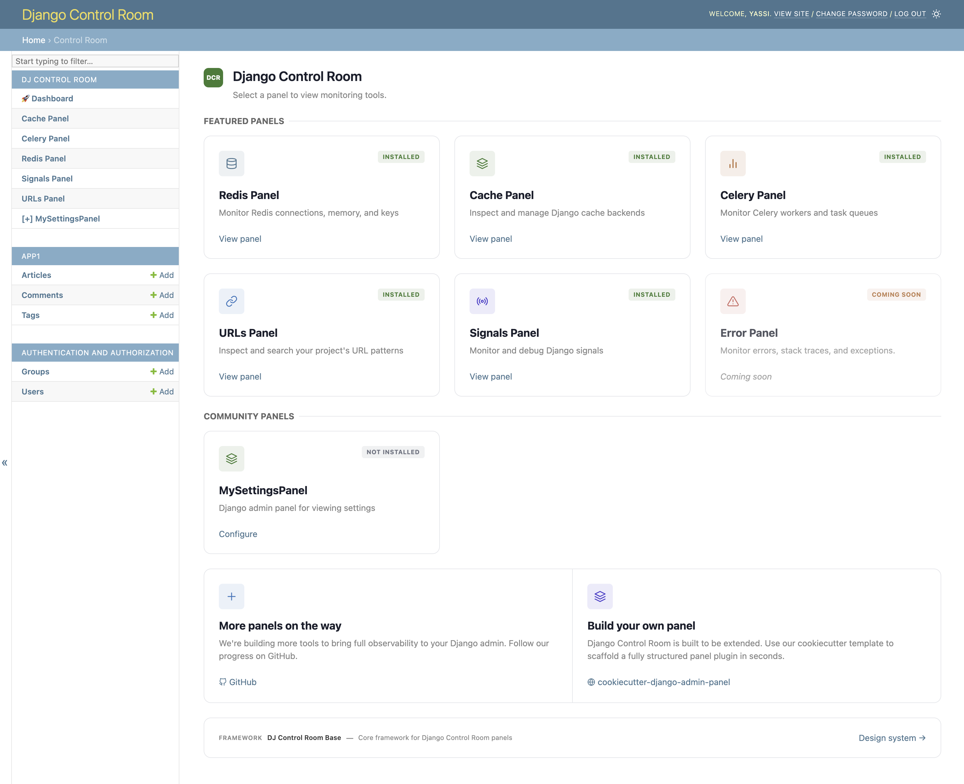Screen dimensions: 964x784
Task: Click the Redis Panel database icon
Action: pos(231,164)
